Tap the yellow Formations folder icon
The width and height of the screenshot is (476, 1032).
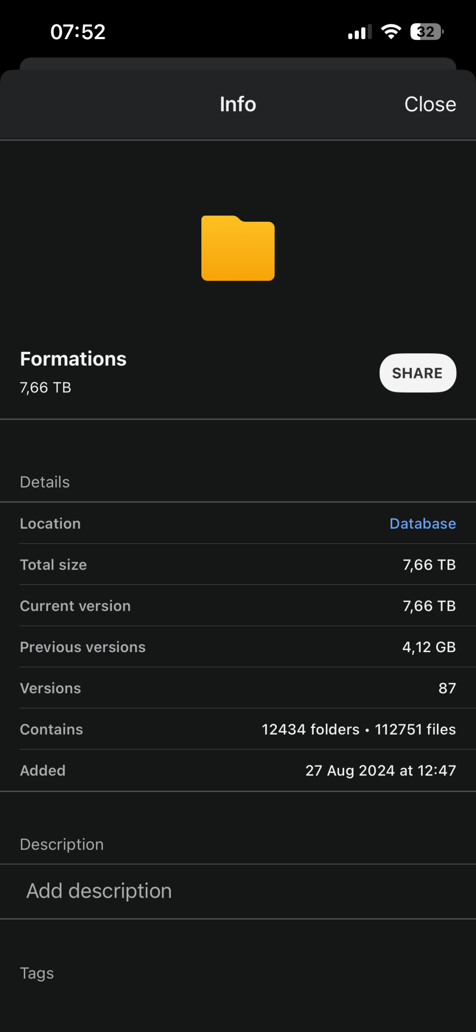[x=238, y=248]
